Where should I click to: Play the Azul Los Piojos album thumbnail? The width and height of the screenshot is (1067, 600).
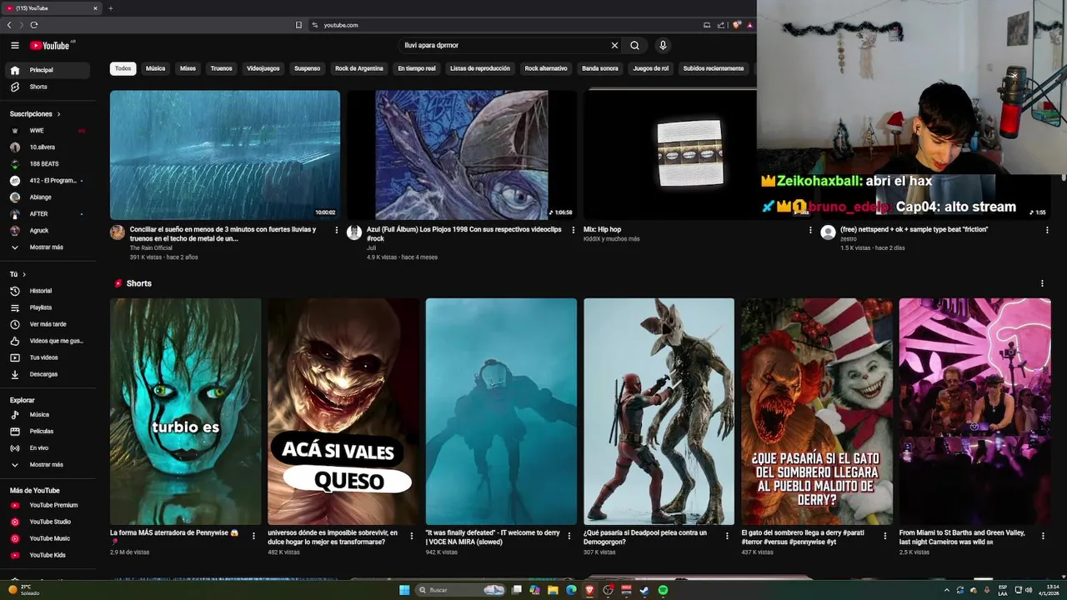(462, 155)
